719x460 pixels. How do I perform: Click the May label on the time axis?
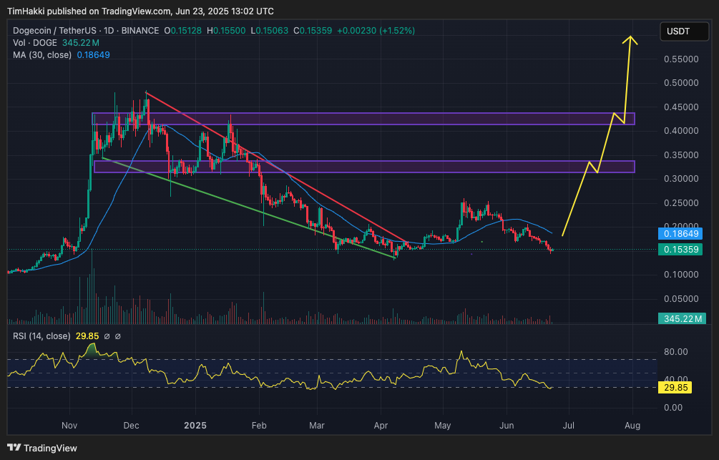[443, 426]
